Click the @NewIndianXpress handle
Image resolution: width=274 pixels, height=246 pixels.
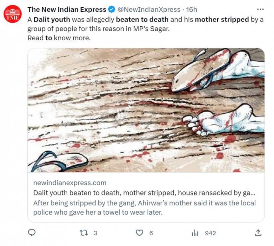pyautogui.click(x=149, y=10)
